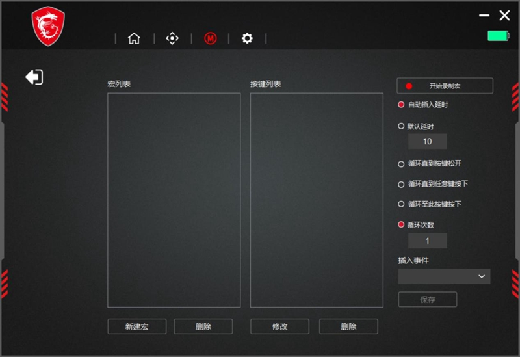This screenshot has width=520, height=357.
Task: Click the loop count field showing 1
Action: [428, 241]
